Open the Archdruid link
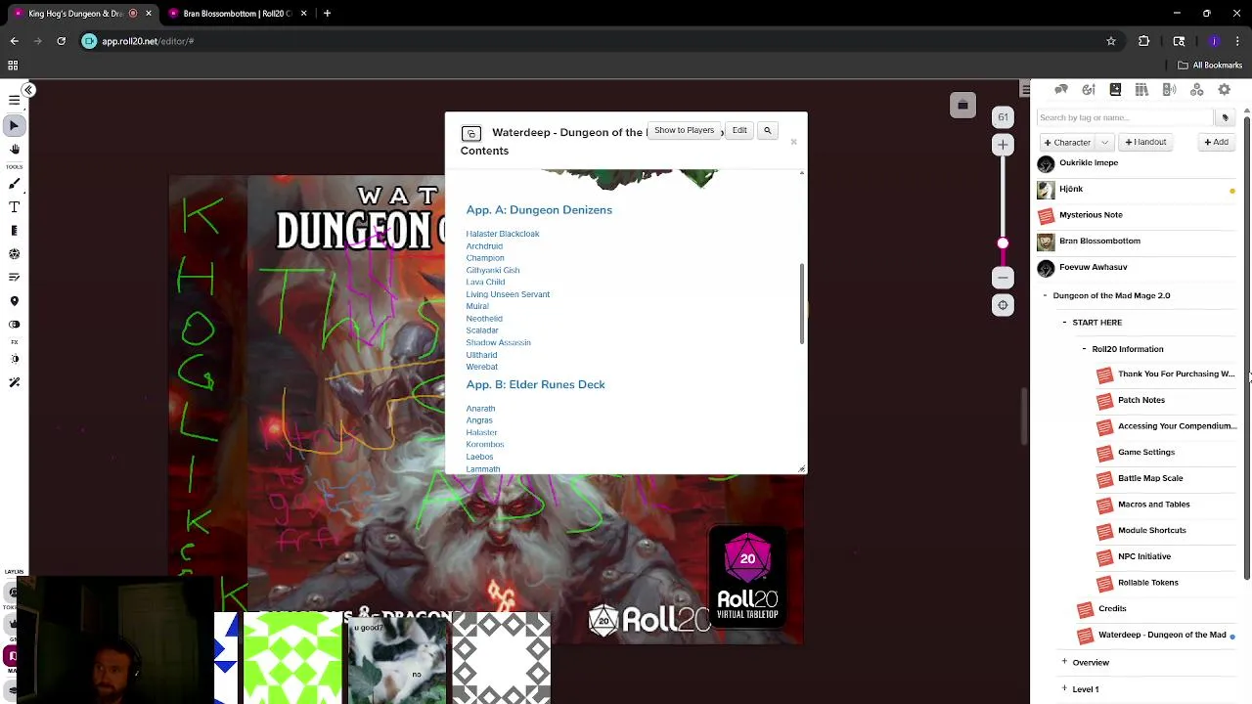1252x704 pixels. tap(484, 246)
